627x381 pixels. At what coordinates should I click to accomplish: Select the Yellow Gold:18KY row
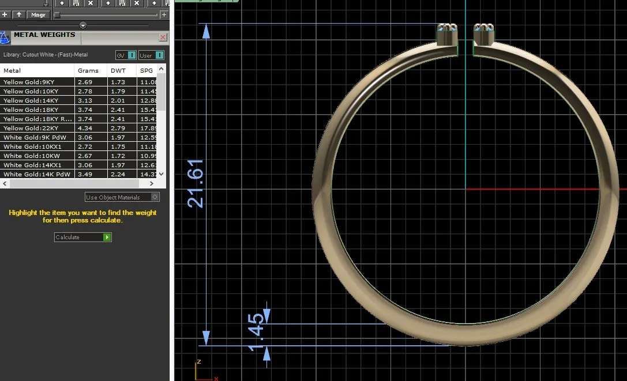click(x=78, y=110)
